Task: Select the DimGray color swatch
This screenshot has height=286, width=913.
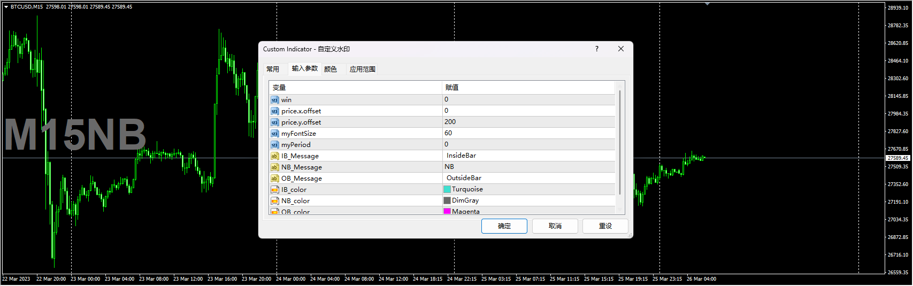Action: click(x=447, y=200)
